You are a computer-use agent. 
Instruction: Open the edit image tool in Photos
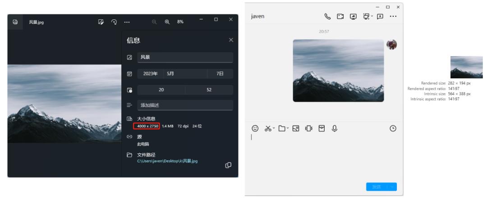click(101, 22)
